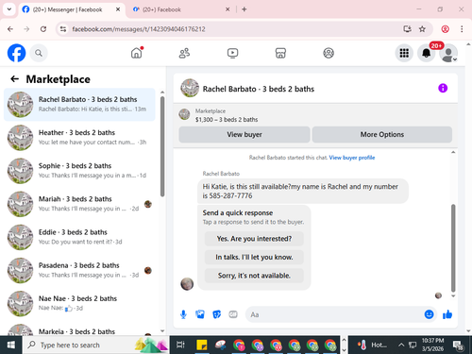Open the Friends icon in top navigation

click(x=184, y=53)
